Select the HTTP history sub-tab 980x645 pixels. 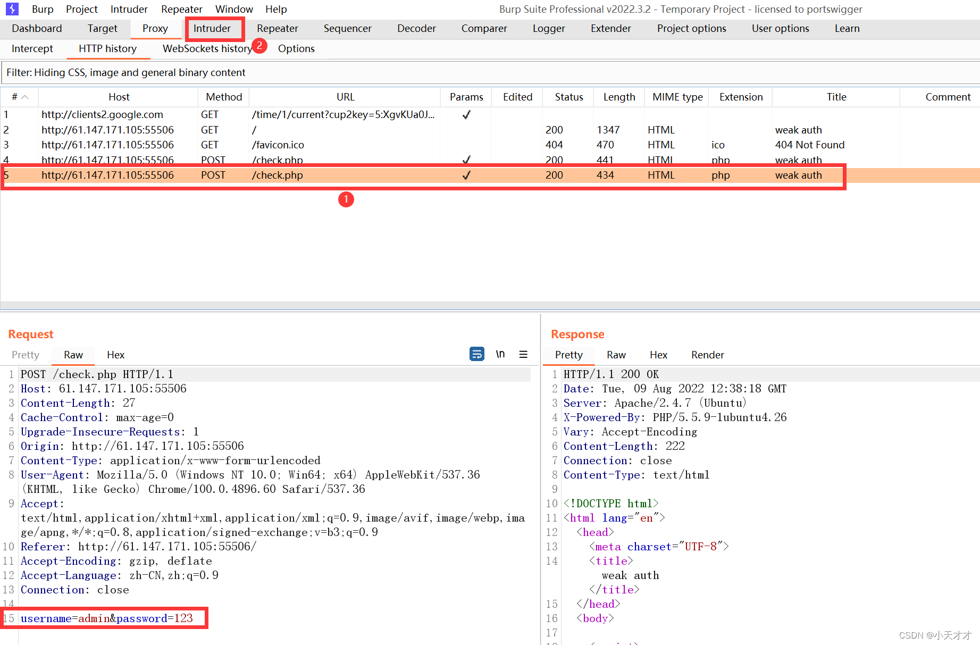tap(108, 49)
